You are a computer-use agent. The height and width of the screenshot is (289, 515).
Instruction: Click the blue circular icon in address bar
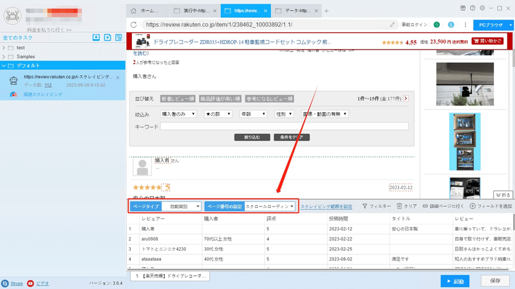point(451,24)
